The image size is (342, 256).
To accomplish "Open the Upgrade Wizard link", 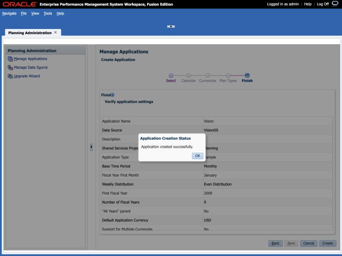I will tap(27, 76).
